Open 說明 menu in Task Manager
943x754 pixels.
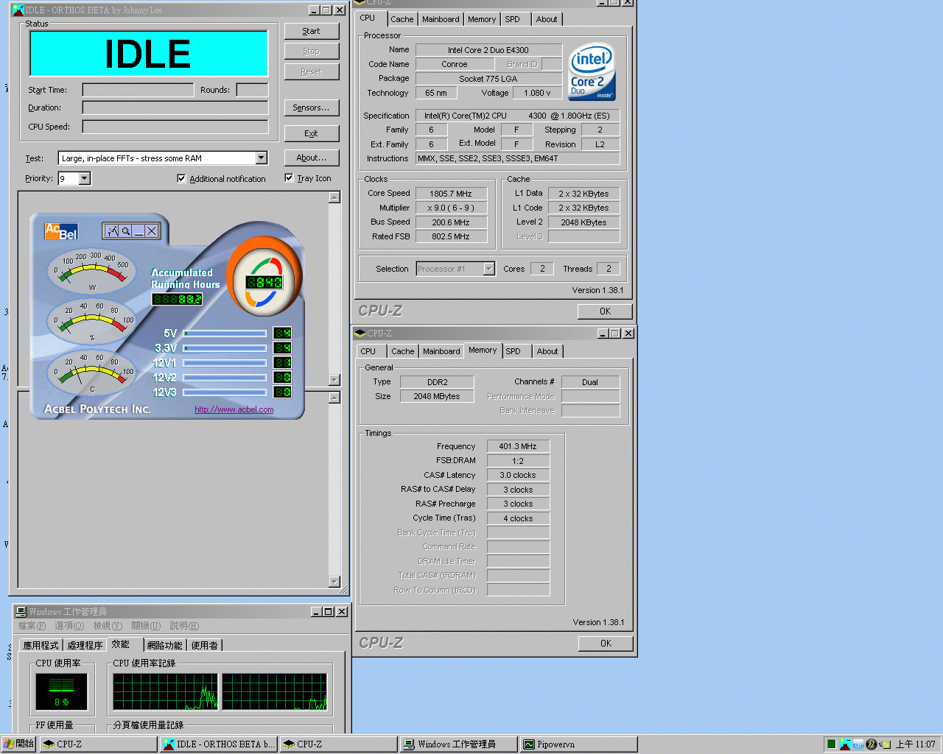click(x=184, y=626)
